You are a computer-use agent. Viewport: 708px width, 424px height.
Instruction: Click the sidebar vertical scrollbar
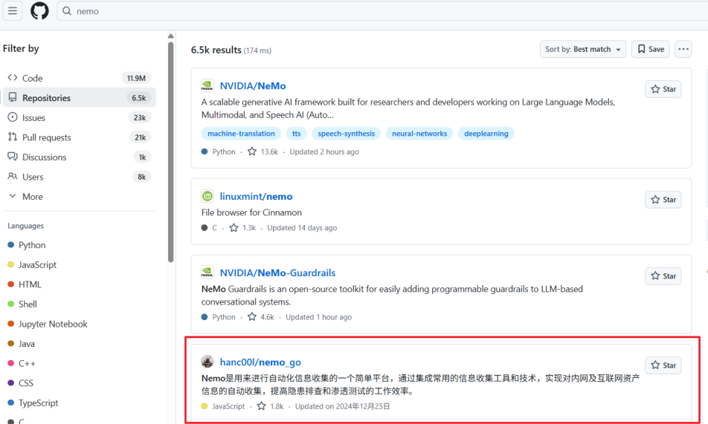(171, 152)
